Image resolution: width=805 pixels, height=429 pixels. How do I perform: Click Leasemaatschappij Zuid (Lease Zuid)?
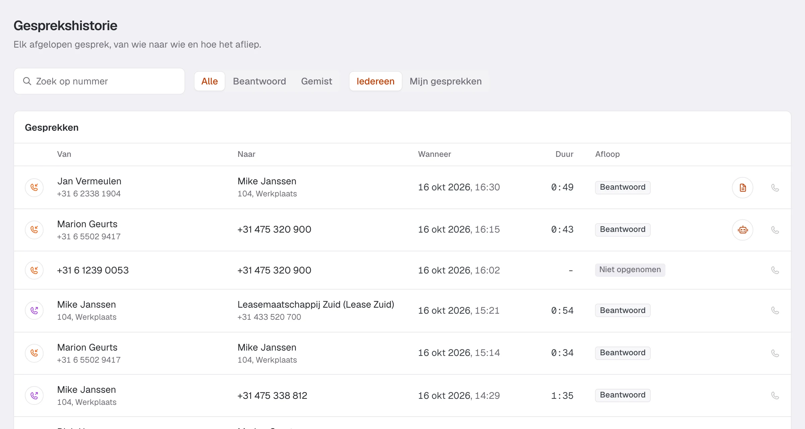316,304
